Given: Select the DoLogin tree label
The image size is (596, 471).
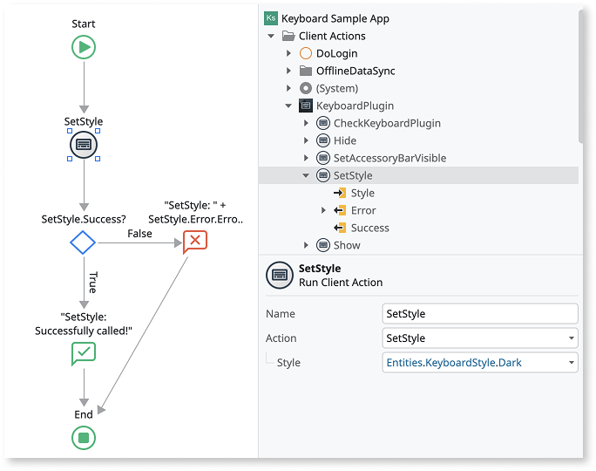Looking at the screenshot, I should click(x=336, y=53).
